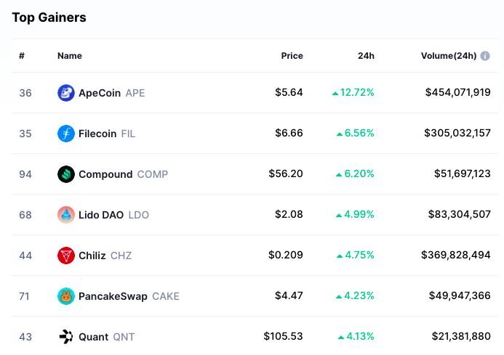Screen dimensions: 504x355
Task: Click the PancakeSwap logo icon
Action: click(x=66, y=296)
